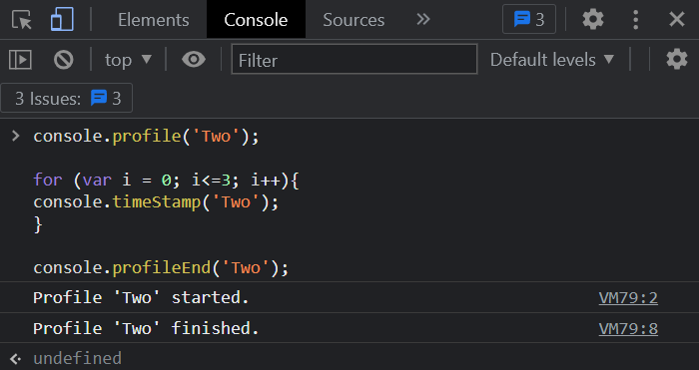Open the Elements tab
Screen dimensions: 699x370
tap(154, 20)
